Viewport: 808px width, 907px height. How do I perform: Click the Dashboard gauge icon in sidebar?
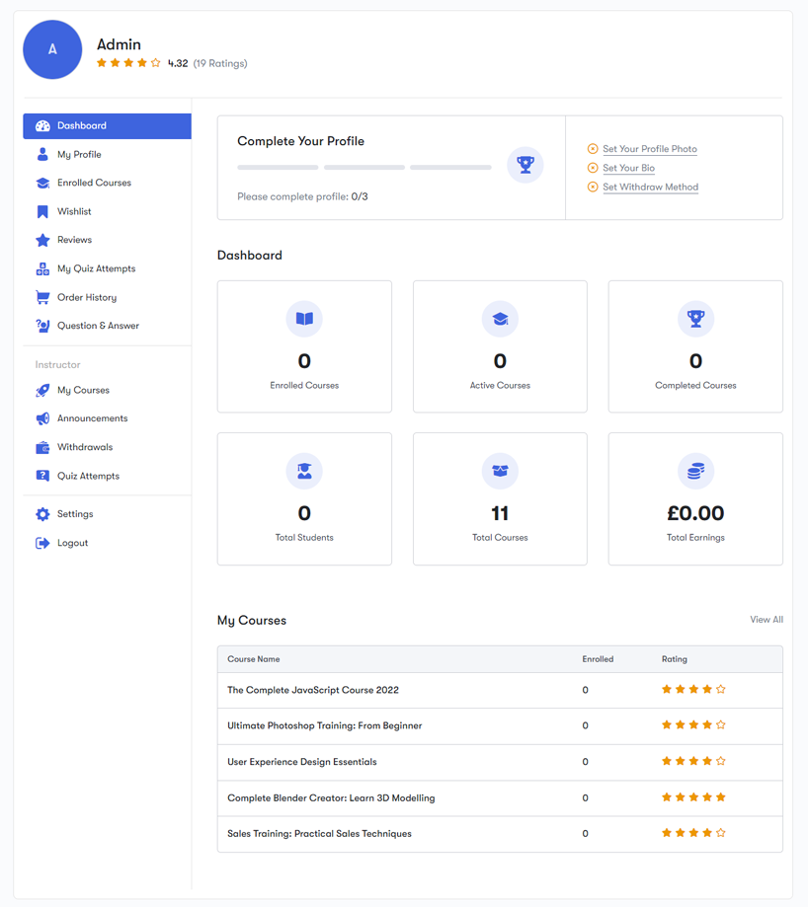click(x=42, y=126)
